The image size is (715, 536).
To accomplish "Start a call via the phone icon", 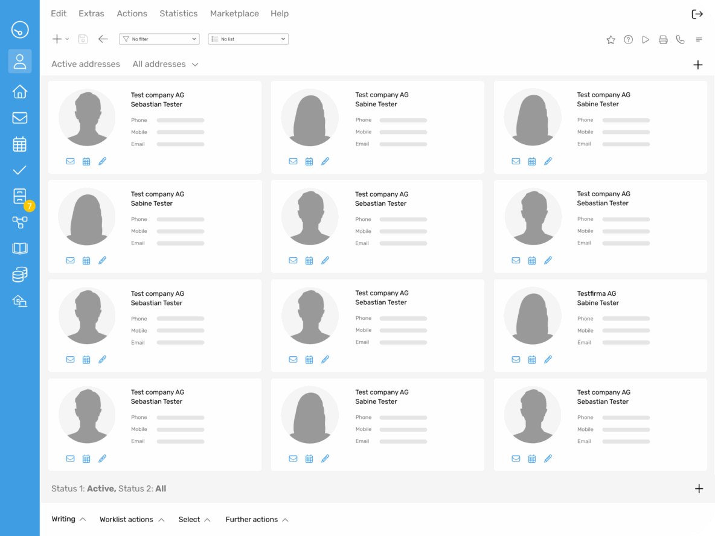I will [x=681, y=39].
